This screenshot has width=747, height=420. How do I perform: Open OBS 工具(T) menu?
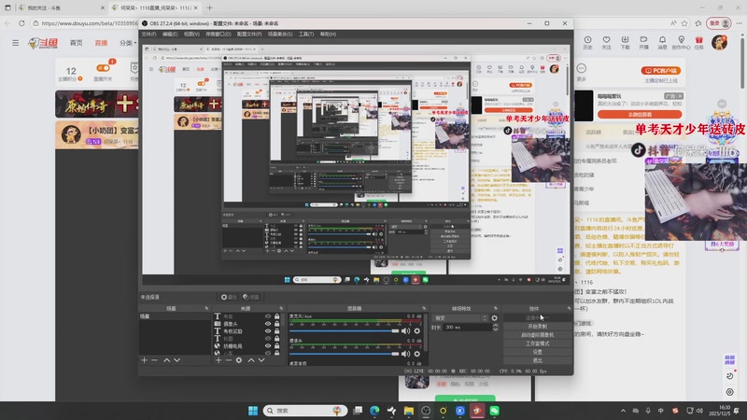[306, 35]
